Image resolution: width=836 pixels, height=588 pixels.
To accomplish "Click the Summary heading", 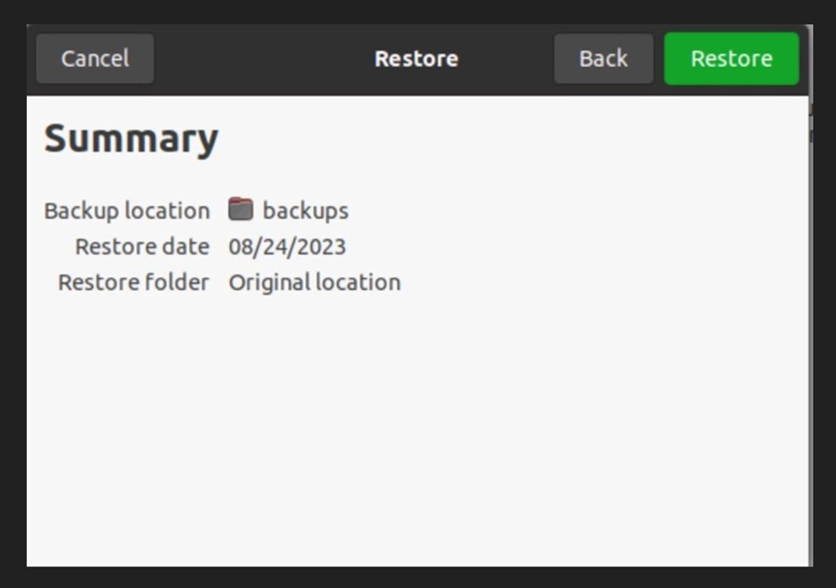I will (130, 138).
